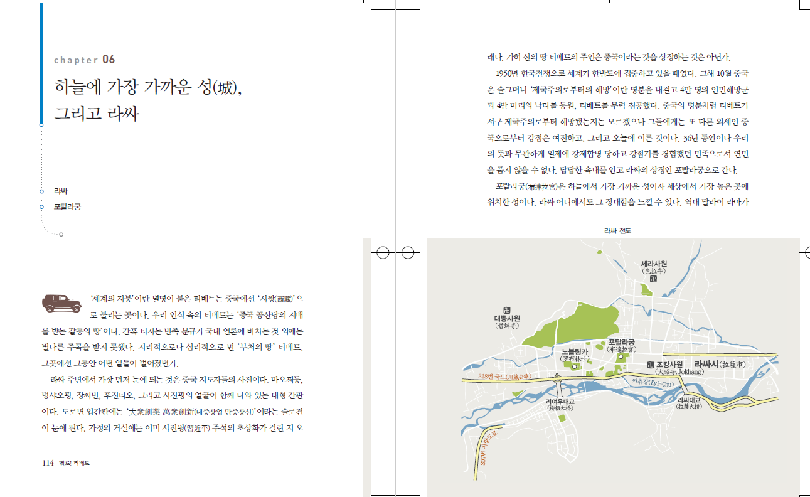Click the page number 114
Viewport: 810px width, 497px height.
click(x=47, y=462)
